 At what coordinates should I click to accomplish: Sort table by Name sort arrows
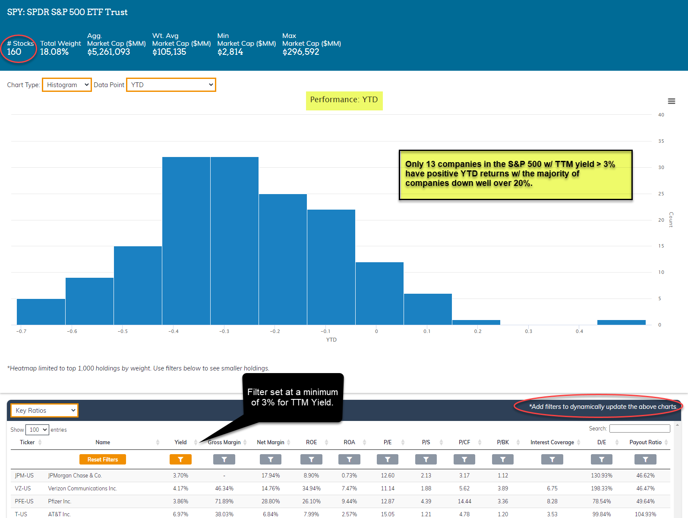[158, 442]
